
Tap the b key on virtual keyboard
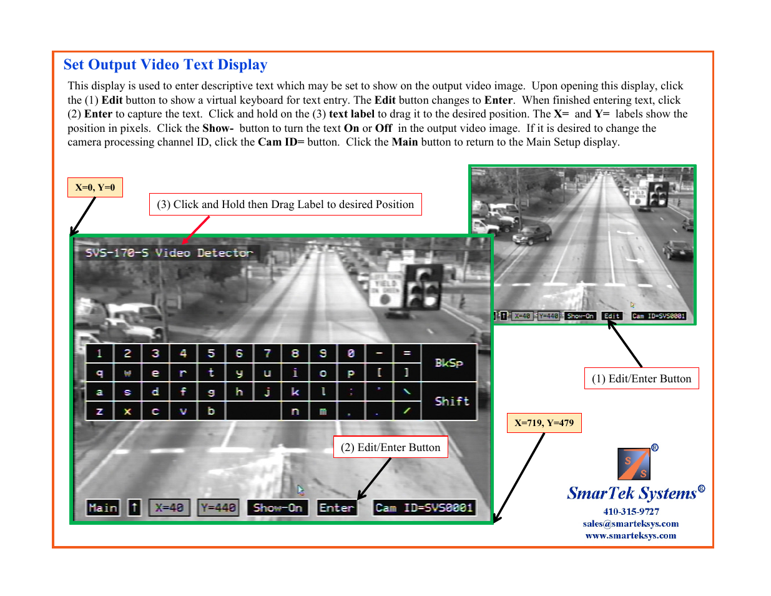click(x=211, y=411)
